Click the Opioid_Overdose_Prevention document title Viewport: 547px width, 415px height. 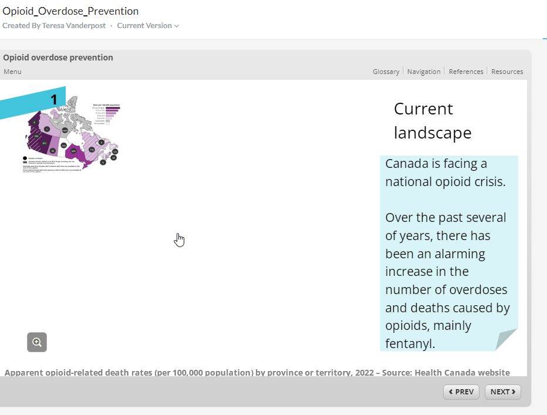[70, 11]
